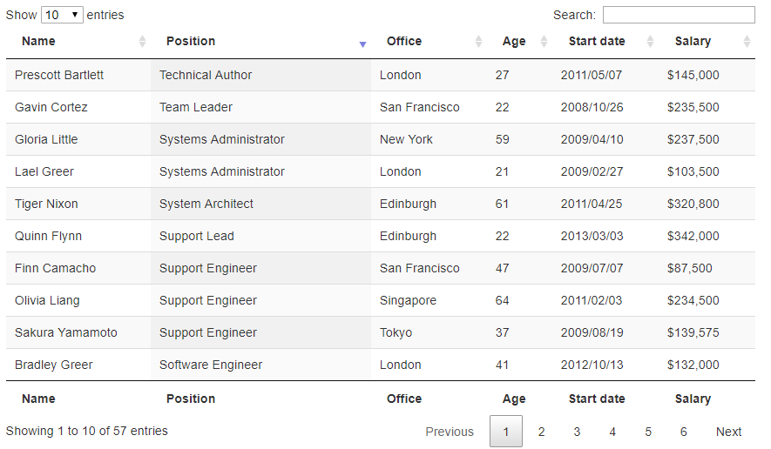
Task: Click the Next pagination button
Action: 728,432
